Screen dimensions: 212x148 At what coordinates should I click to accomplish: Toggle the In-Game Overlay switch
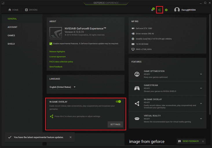click(x=118, y=101)
